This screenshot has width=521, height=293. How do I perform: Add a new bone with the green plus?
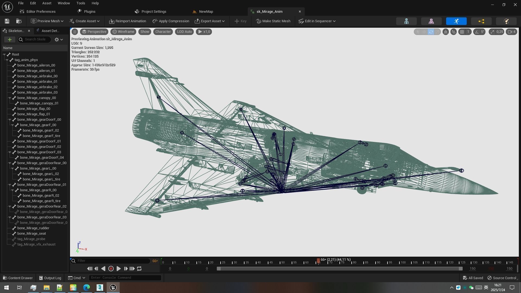9,40
